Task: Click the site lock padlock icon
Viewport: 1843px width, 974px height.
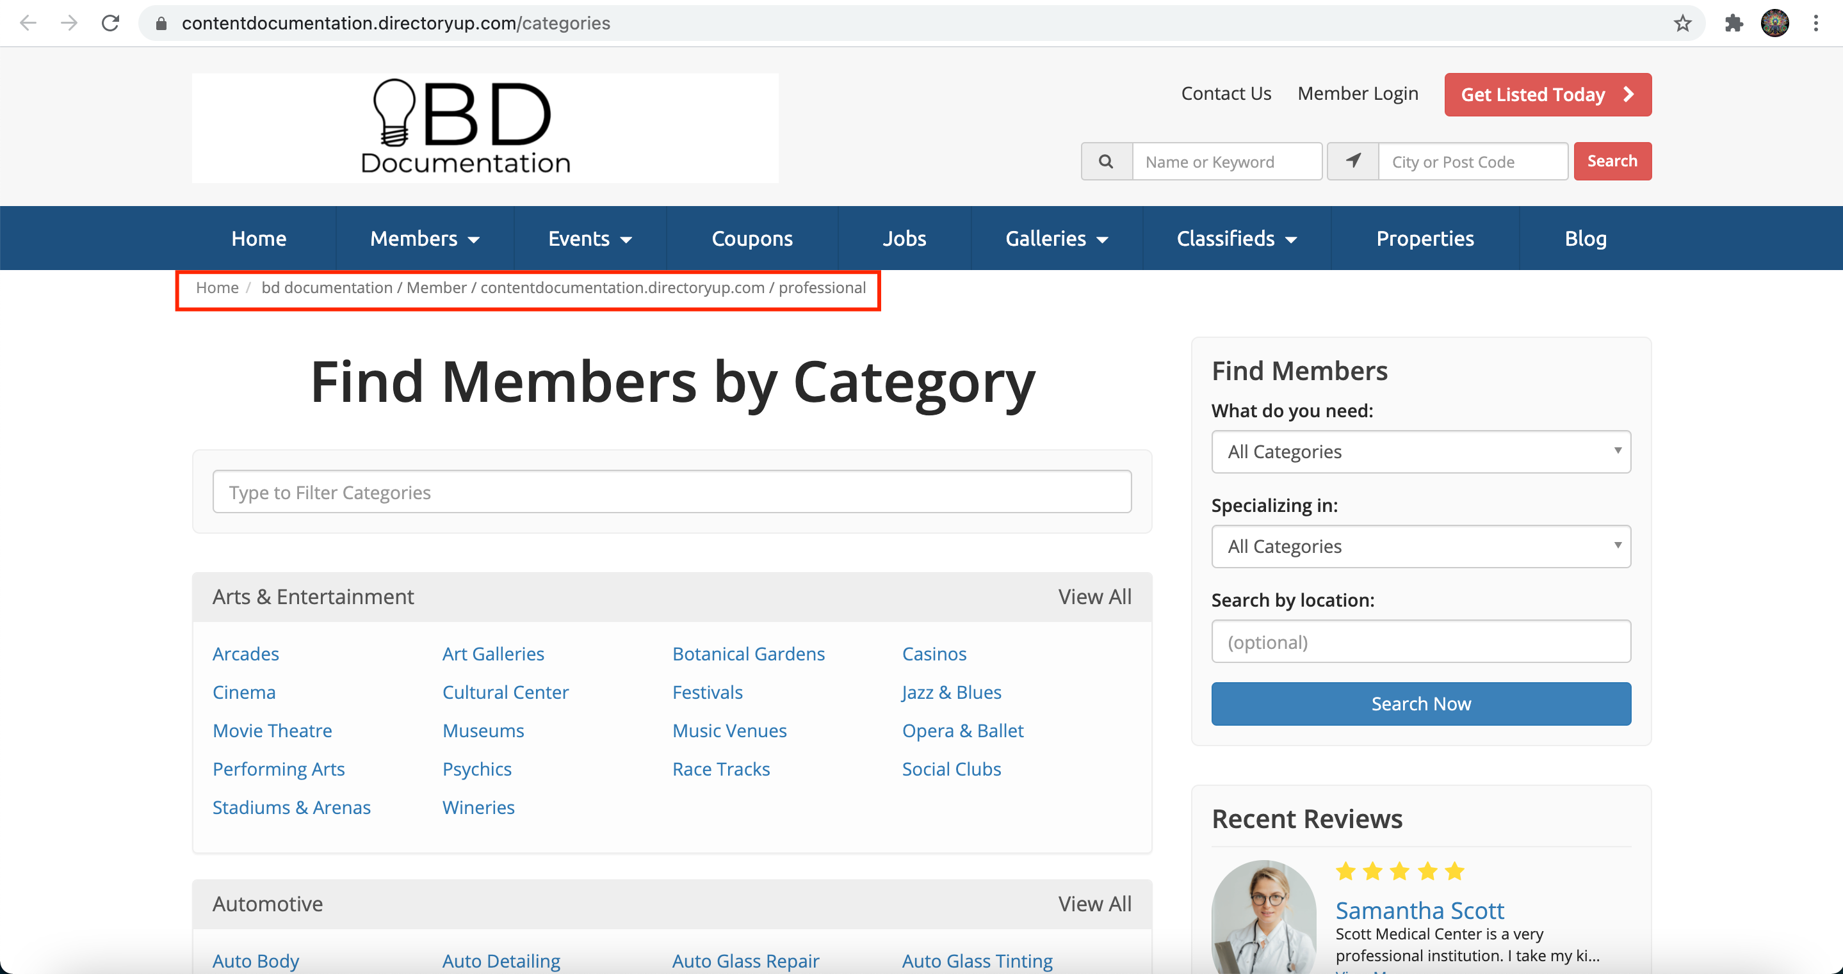Action: [161, 24]
